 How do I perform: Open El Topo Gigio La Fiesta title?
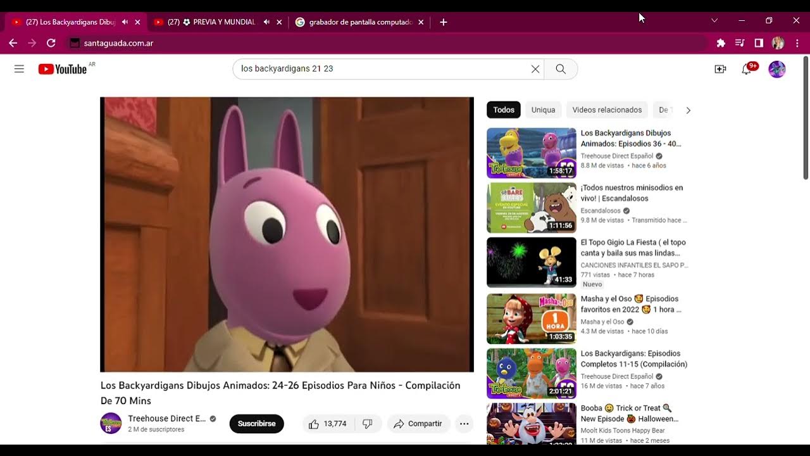633,248
